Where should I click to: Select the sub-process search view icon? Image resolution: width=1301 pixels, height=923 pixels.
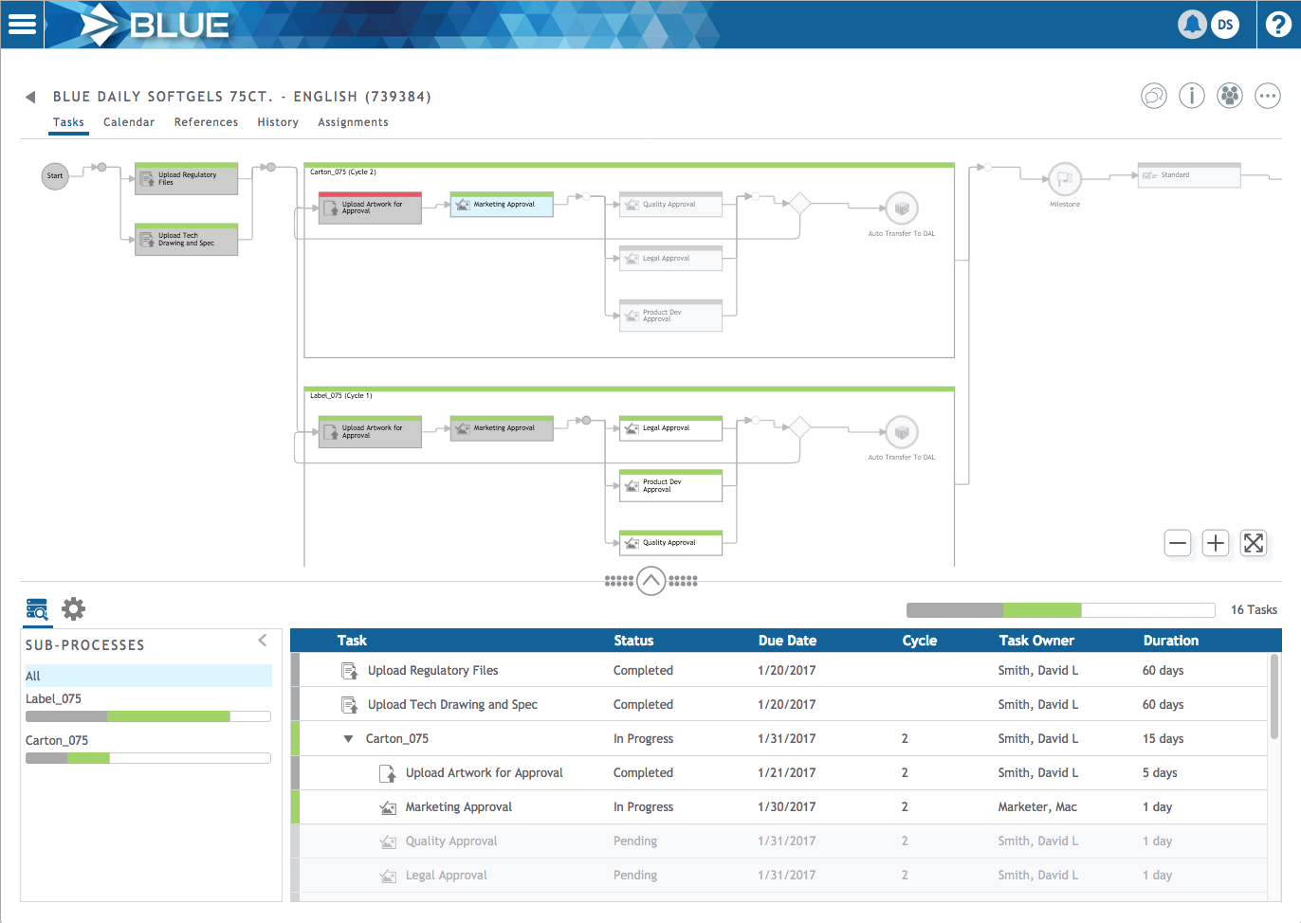coord(37,609)
